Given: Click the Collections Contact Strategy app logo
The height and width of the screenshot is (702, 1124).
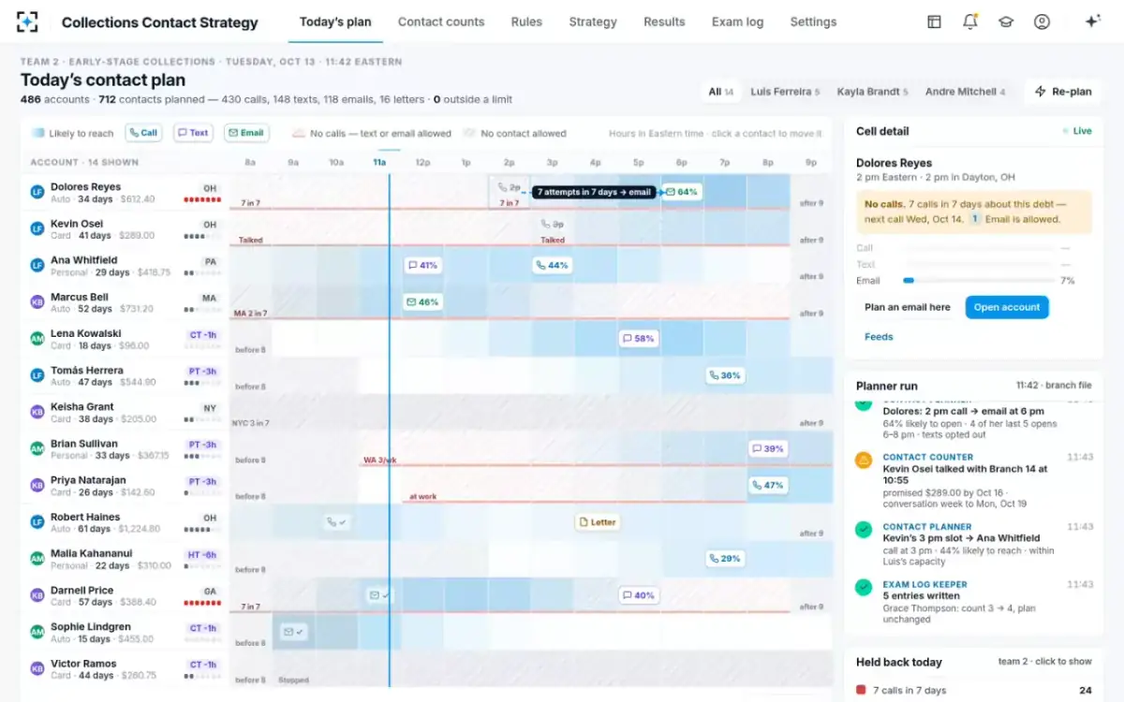Looking at the screenshot, I should coord(27,22).
